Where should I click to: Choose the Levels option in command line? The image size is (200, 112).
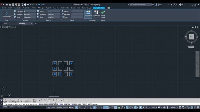pos(85,105)
